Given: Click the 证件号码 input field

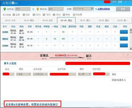Looking at the screenshot, I should pyautogui.click(x=63, y=74).
